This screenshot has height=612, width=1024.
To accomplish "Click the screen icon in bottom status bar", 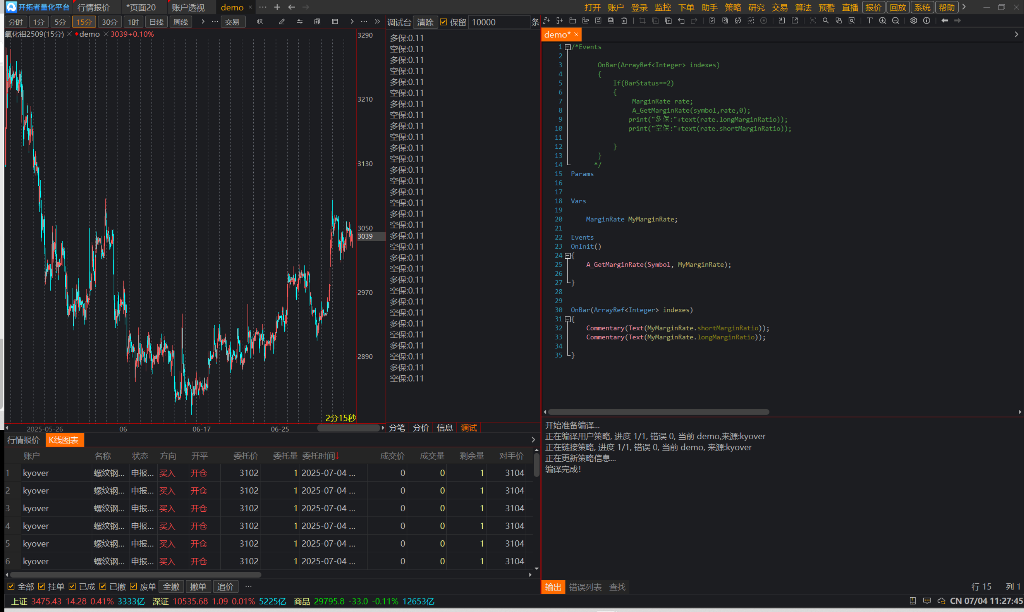I will [x=912, y=601].
